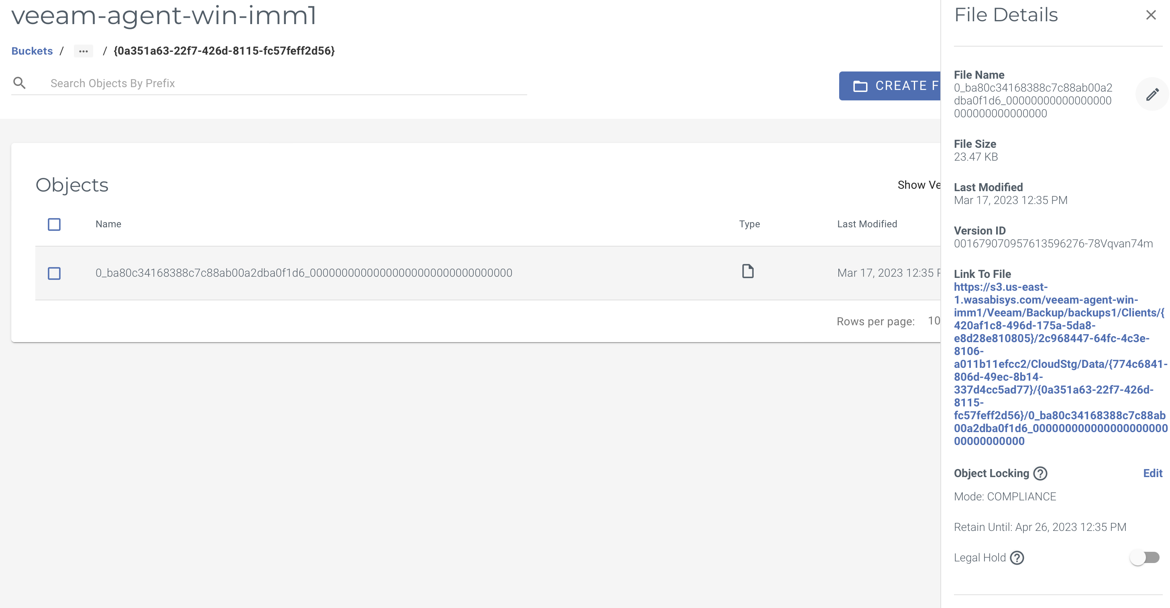This screenshot has width=1170, height=608.
Task: Click current folder breadcrumb {0a351a63-22f7-426d-8115-fc57feff2d56}
Action: click(224, 51)
